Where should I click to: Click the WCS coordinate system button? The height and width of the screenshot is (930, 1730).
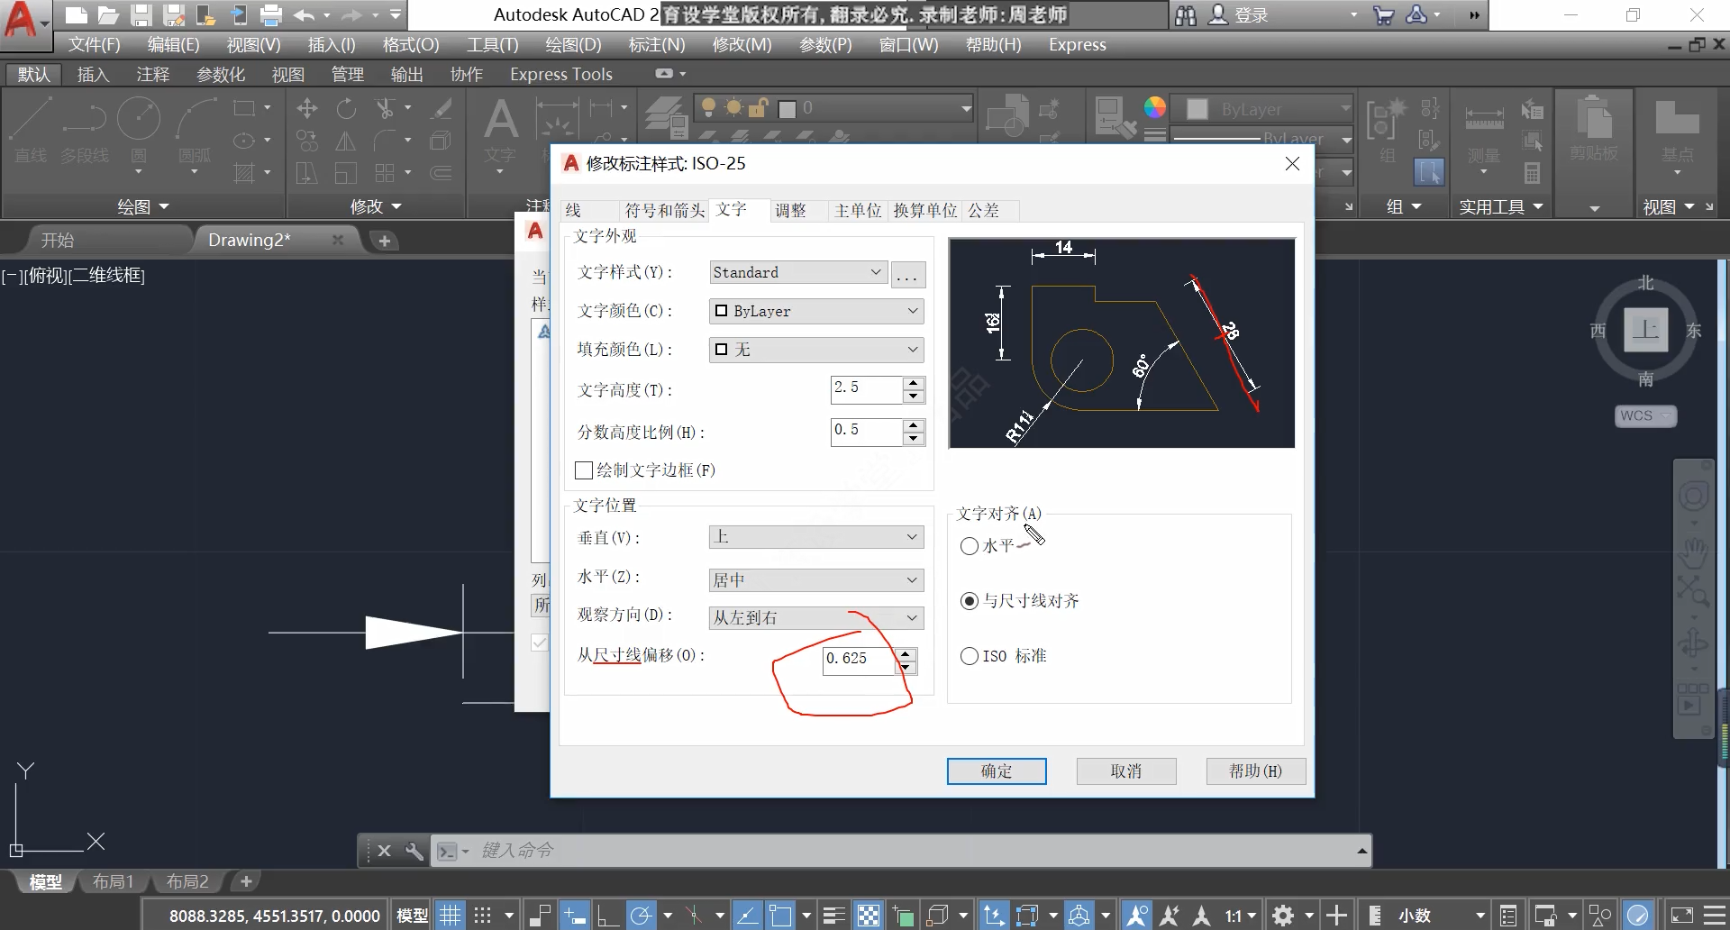(1644, 415)
